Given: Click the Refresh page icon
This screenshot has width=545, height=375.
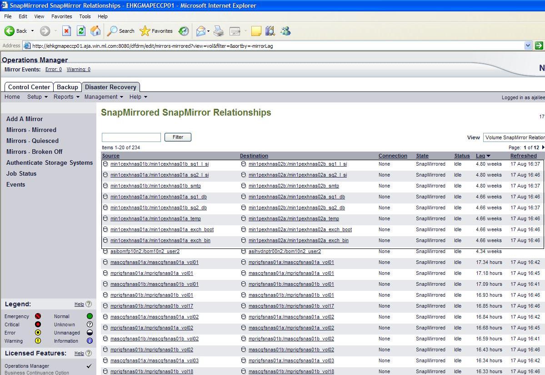Looking at the screenshot, I should click(81, 31).
